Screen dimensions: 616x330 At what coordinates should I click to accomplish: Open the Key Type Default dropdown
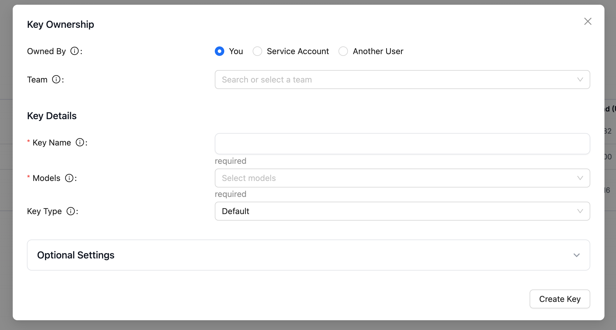tap(385, 211)
